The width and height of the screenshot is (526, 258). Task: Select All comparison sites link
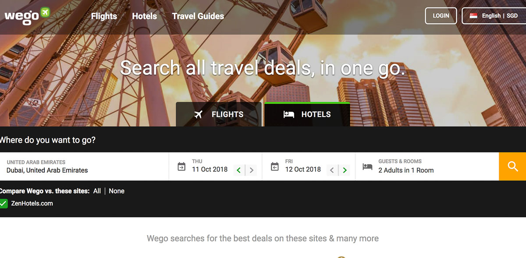[x=97, y=191]
